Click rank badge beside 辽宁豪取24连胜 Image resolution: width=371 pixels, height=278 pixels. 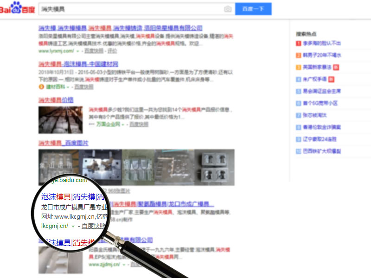click(x=298, y=139)
